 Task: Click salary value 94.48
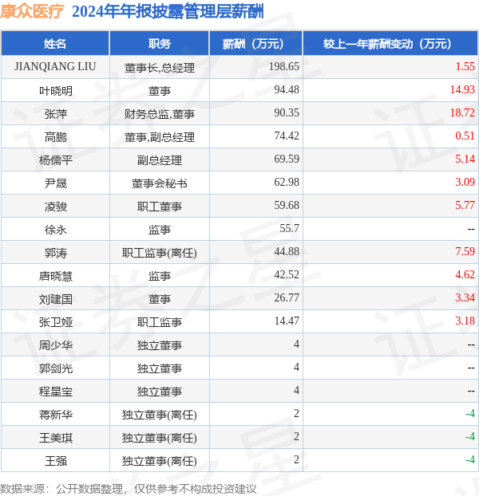click(287, 89)
